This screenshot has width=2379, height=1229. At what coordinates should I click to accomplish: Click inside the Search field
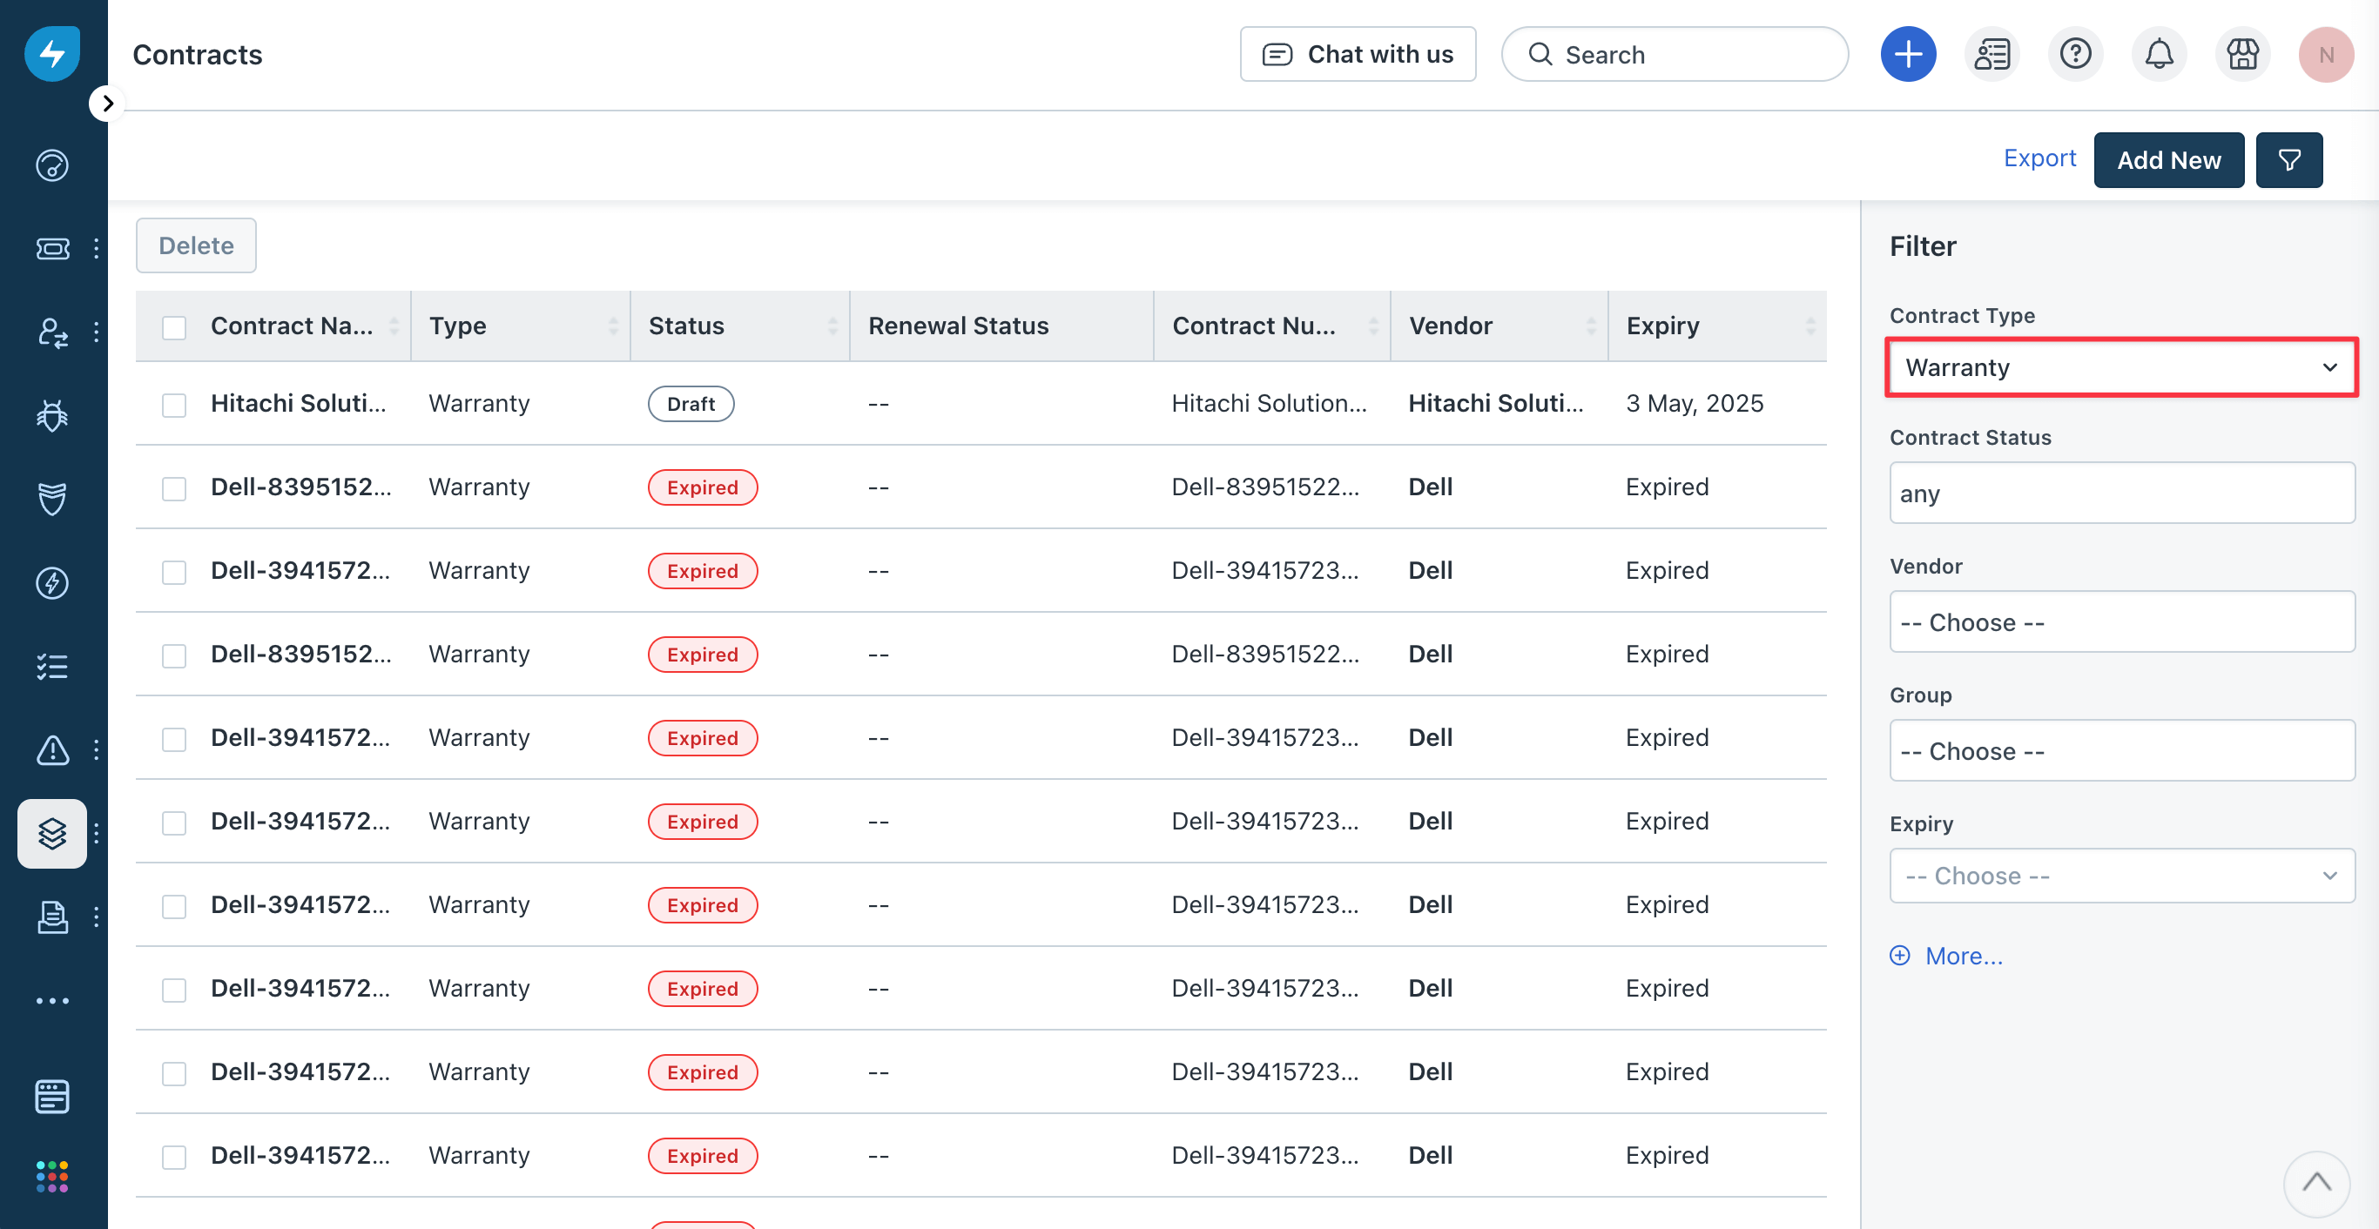click(1674, 54)
